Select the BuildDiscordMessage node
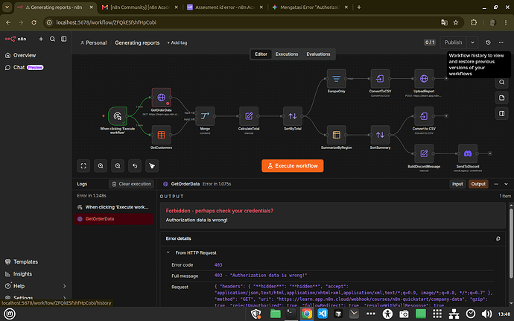 pyautogui.click(x=424, y=153)
